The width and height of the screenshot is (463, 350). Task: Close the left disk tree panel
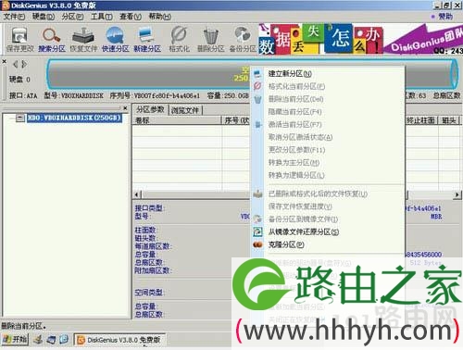125,108
